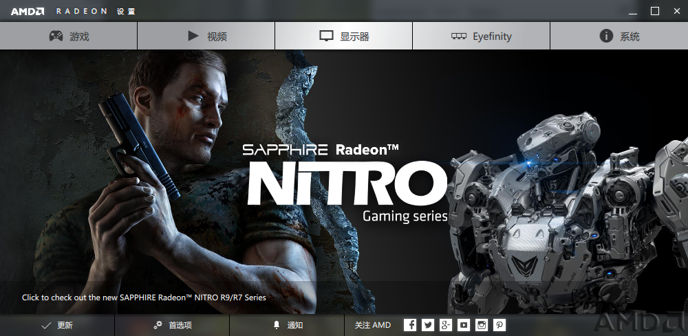Screen dimensions: 688x336
Task: Open 通知 (Notifications)
Action: (x=287, y=325)
